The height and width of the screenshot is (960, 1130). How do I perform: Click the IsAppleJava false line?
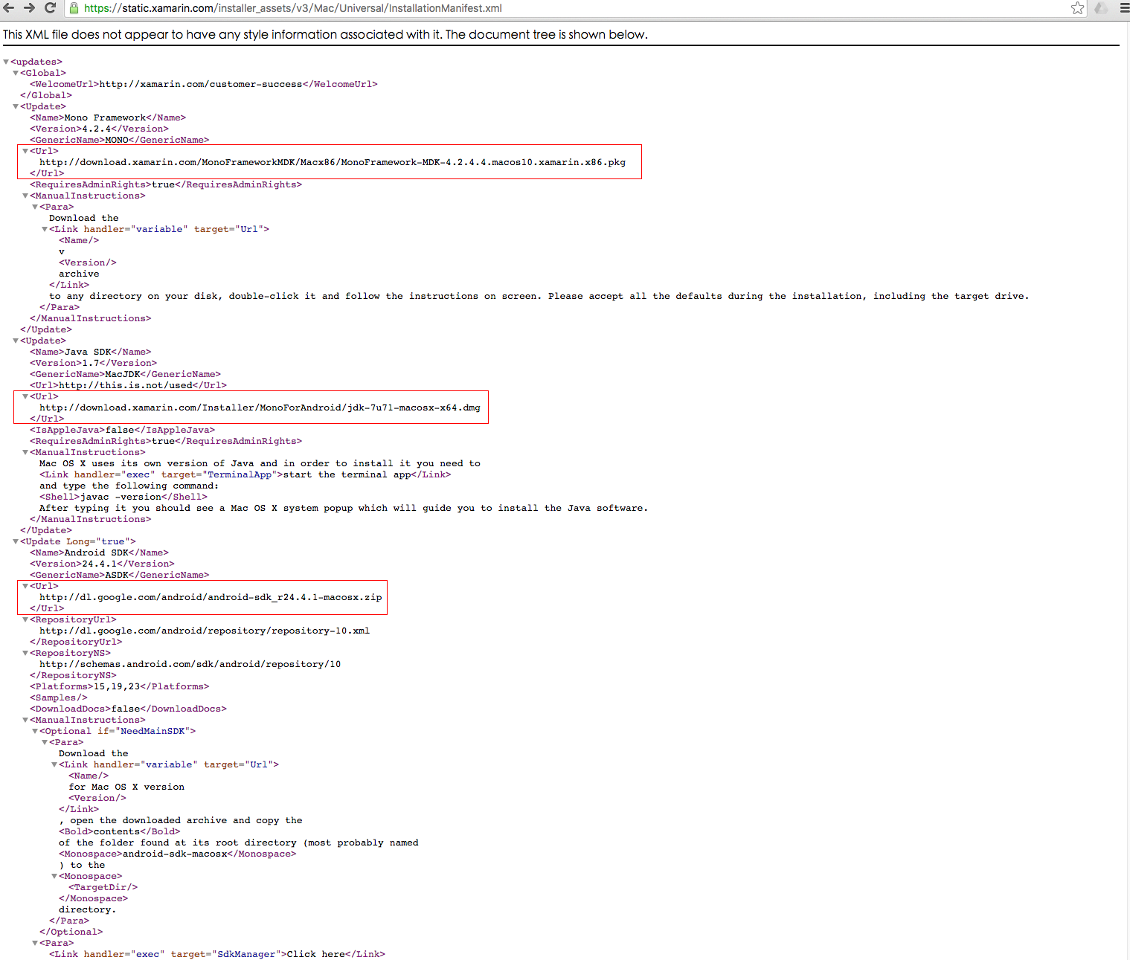click(x=122, y=431)
